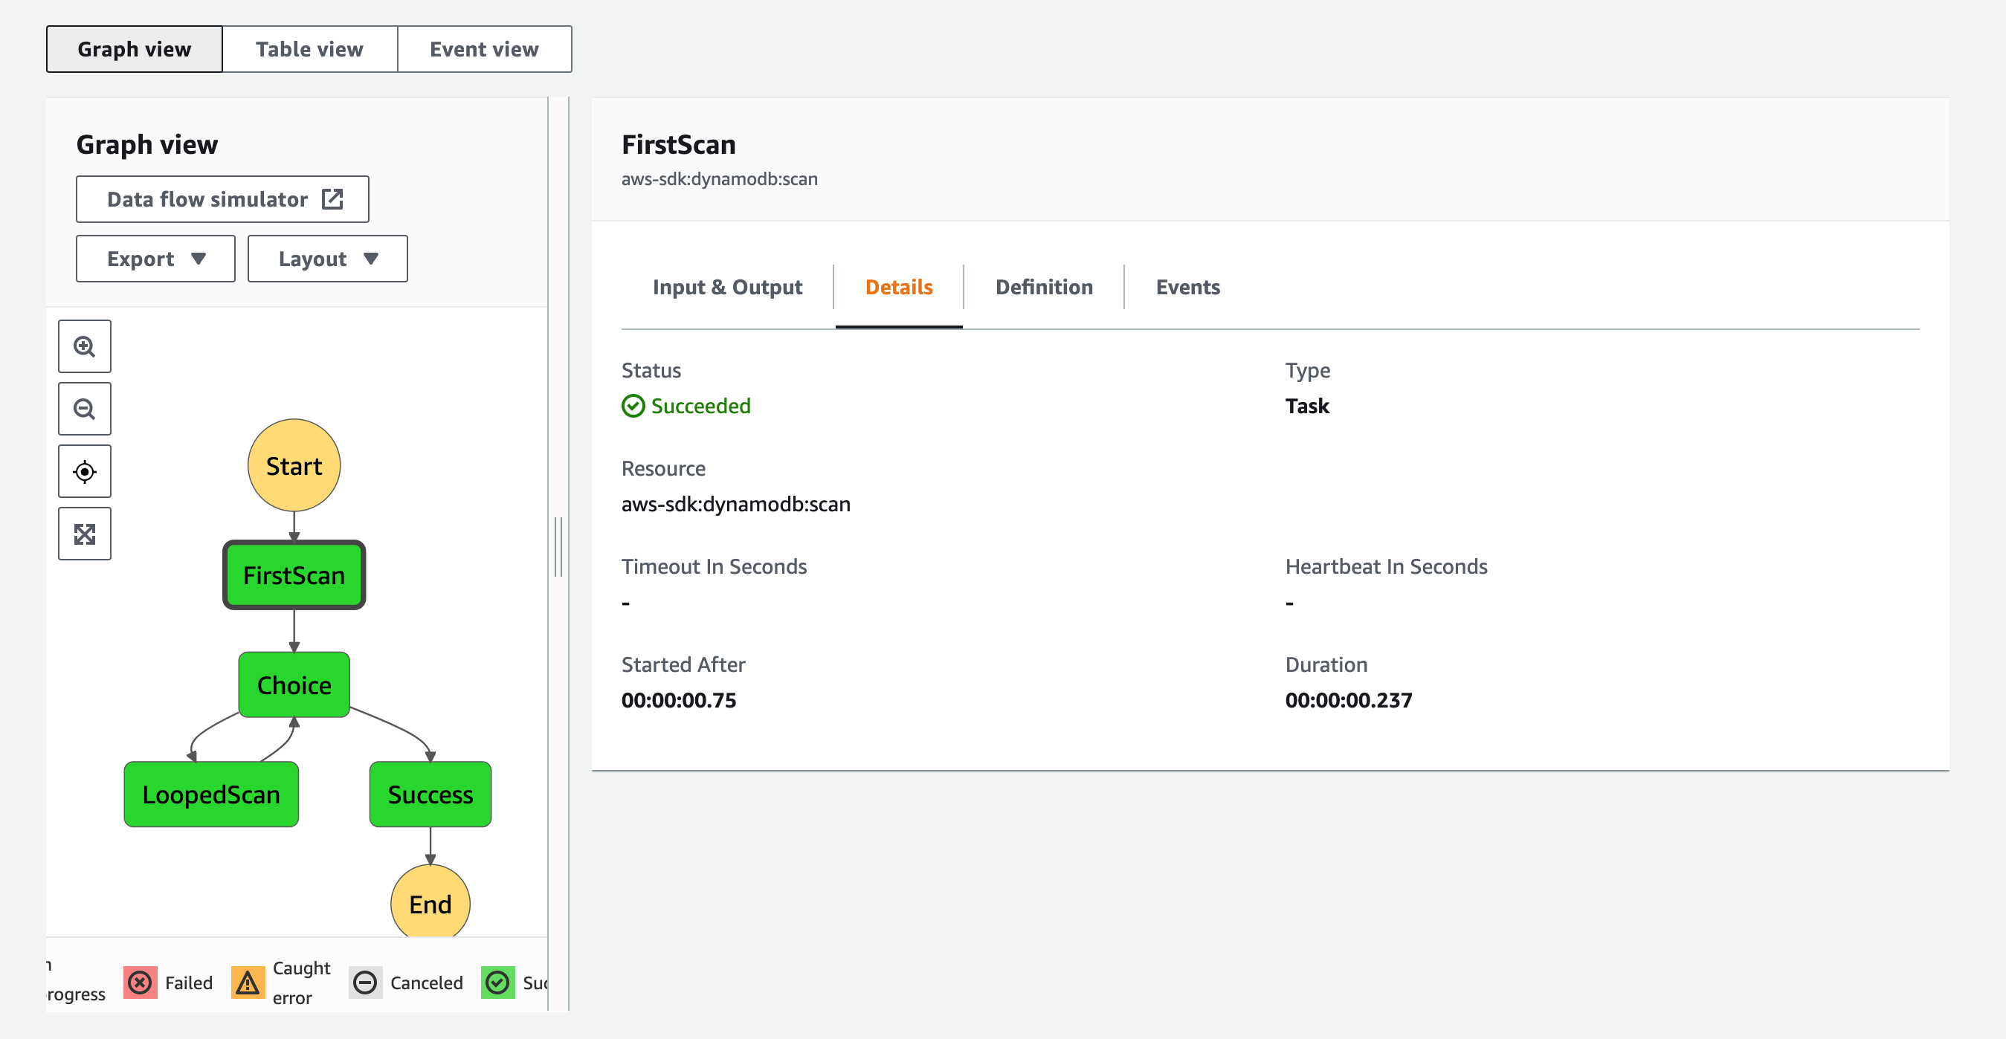Viewport: 2006px width, 1039px height.
Task: Click the external link icon on Data flow simulator
Action: point(332,199)
